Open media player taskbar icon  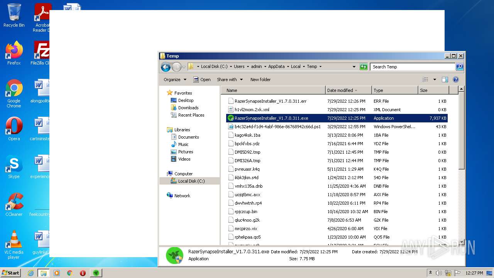57,273
